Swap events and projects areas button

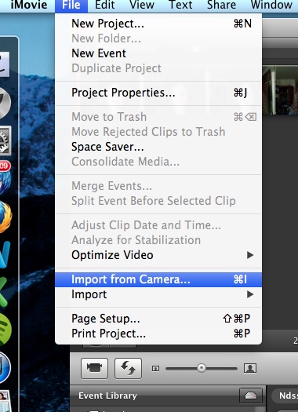click(128, 368)
